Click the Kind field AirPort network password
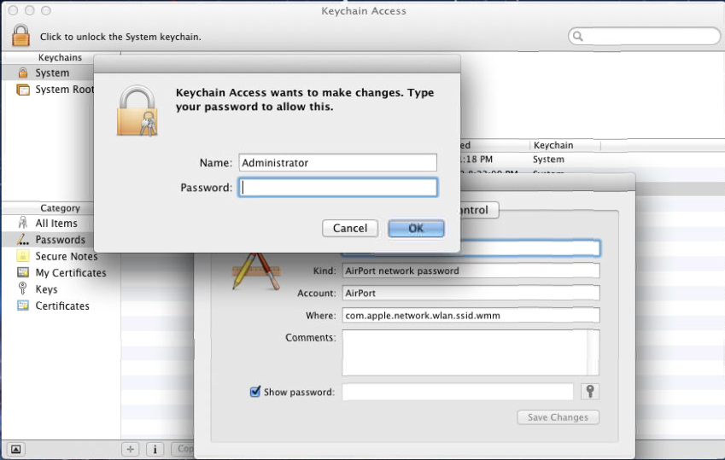Image resolution: width=725 pixels, height=460 pixels. (x=471, y=271)
